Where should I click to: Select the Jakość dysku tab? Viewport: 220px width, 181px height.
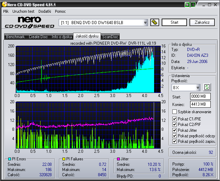coord(87,36)
